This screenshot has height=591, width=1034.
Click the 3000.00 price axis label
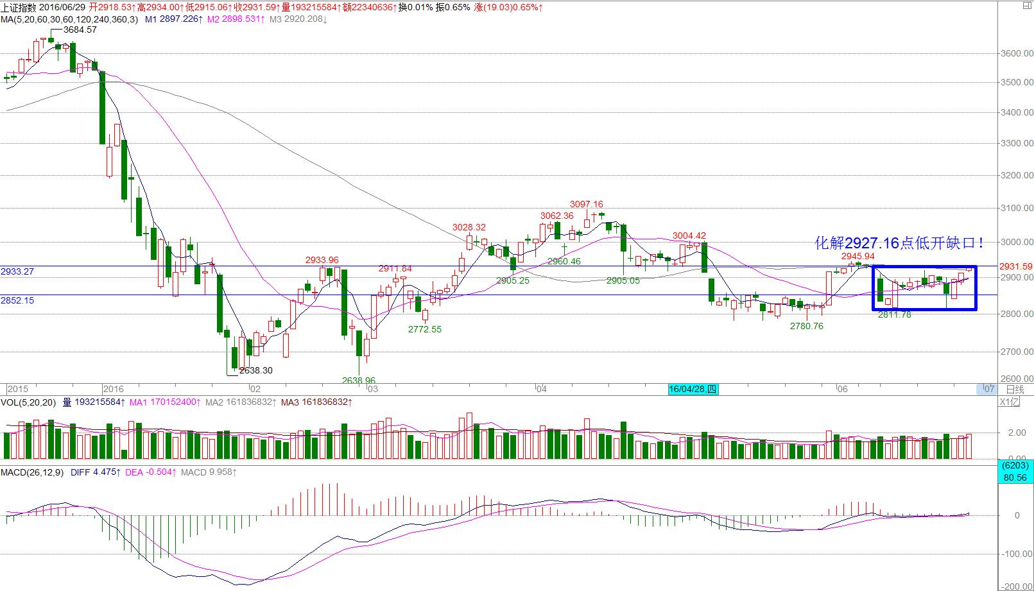pyautogui.click(x=1017, y=242)
